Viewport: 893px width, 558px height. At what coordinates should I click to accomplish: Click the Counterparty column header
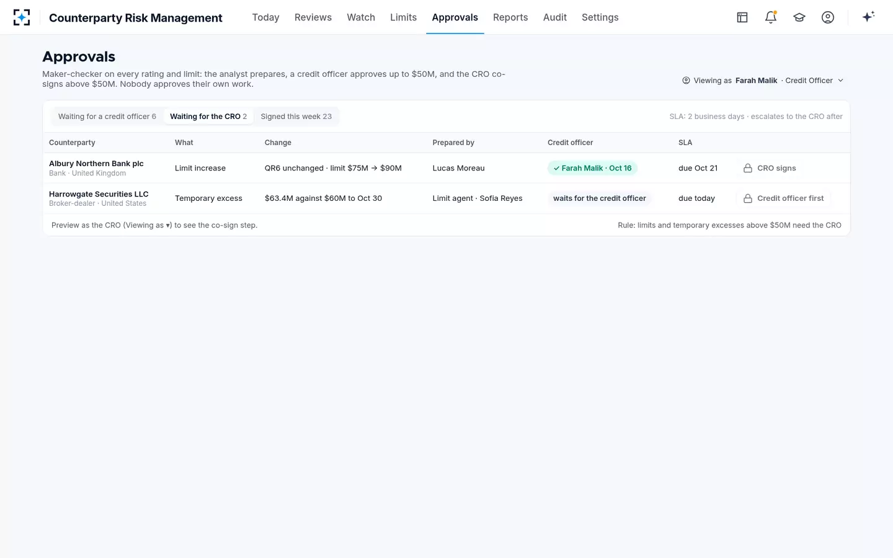click(x=72, y=143)
